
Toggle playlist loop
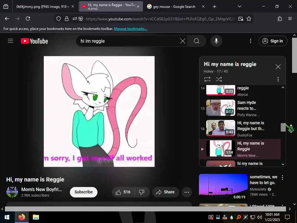tap(207, 79)
